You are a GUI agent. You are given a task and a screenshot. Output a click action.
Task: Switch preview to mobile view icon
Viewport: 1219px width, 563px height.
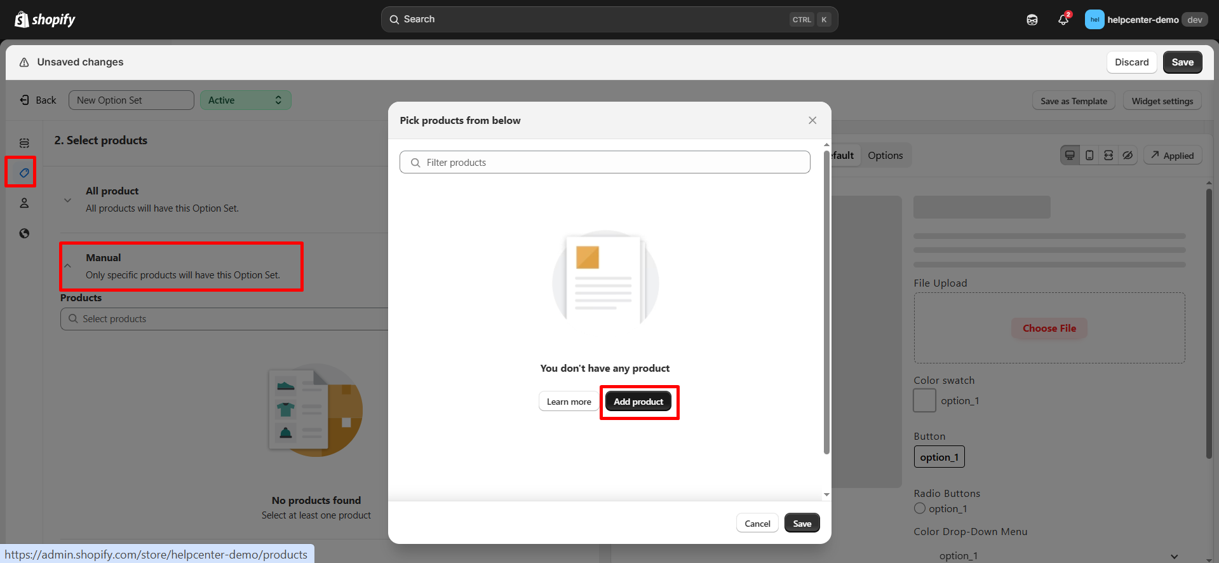click(1089, 156)
